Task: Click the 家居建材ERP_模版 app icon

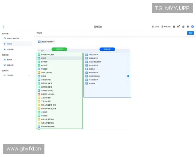Action: [39, 55]
